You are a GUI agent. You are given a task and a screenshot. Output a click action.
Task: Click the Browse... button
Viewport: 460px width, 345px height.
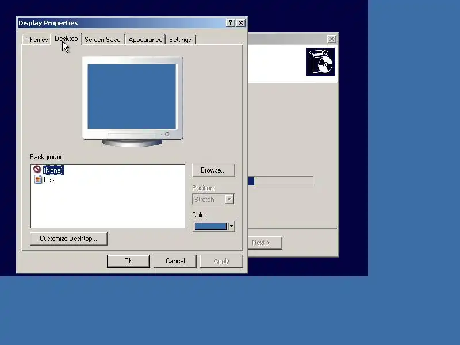pos(213,170)
